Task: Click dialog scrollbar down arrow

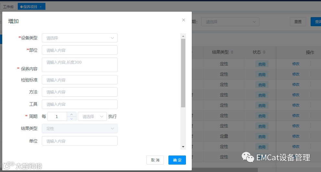Action: tap(183, 147)
